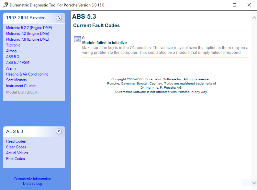
Task: Open Motronic 5.2.2 (Engine DME) module
Action: (29, 28)
